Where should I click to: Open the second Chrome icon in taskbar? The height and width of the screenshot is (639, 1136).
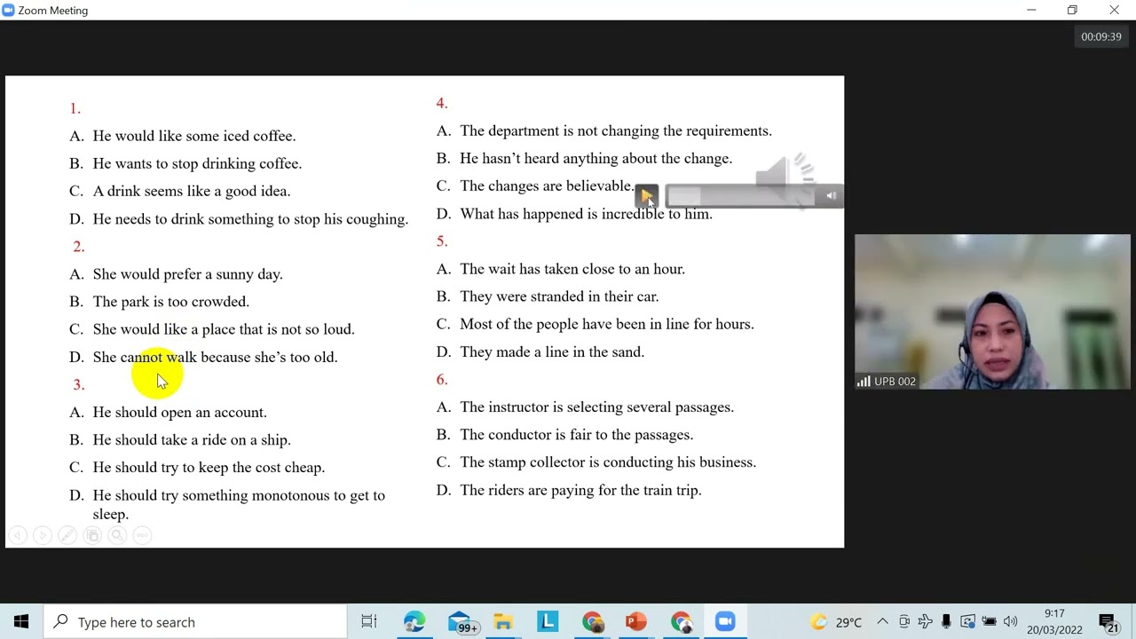tap(681, 622)
